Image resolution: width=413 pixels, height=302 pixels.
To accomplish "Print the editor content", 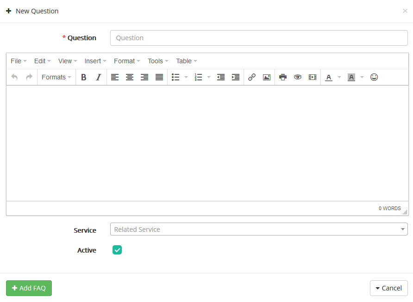I will click(x=283, y=77).
